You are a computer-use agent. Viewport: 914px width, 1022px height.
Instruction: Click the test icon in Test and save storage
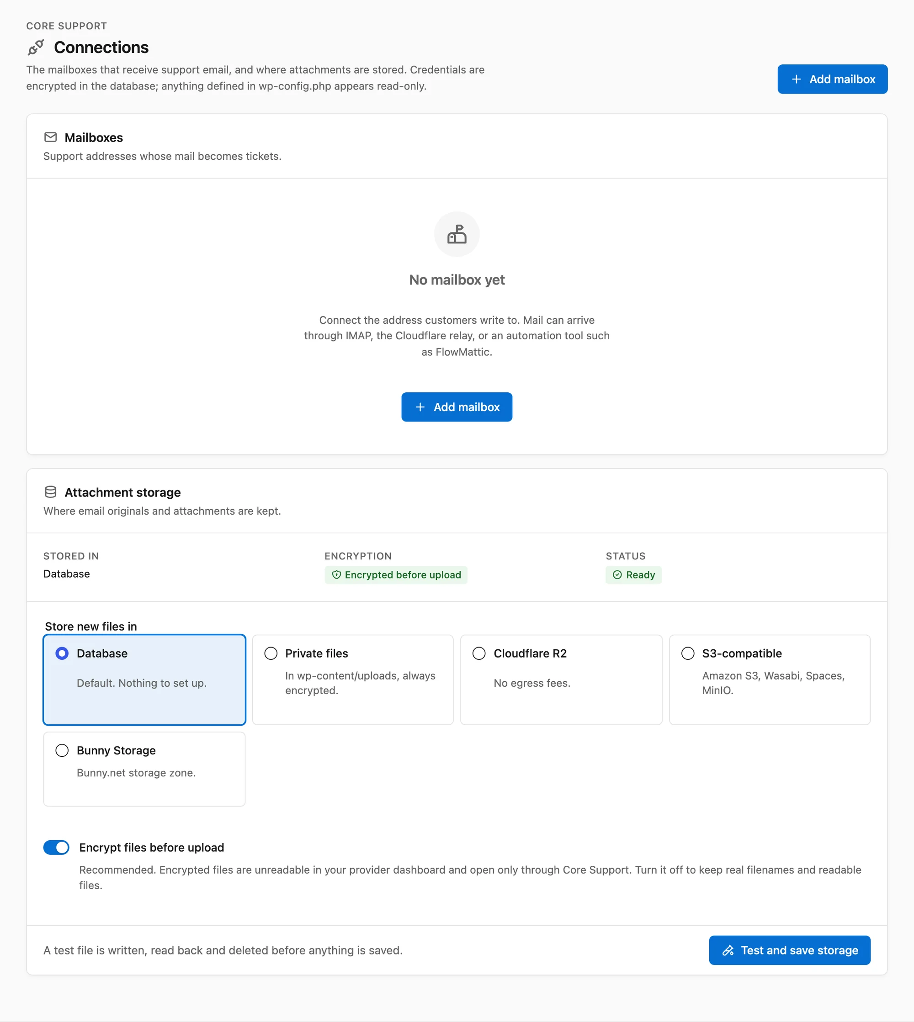pyautogui.click(x=728, y=950)
